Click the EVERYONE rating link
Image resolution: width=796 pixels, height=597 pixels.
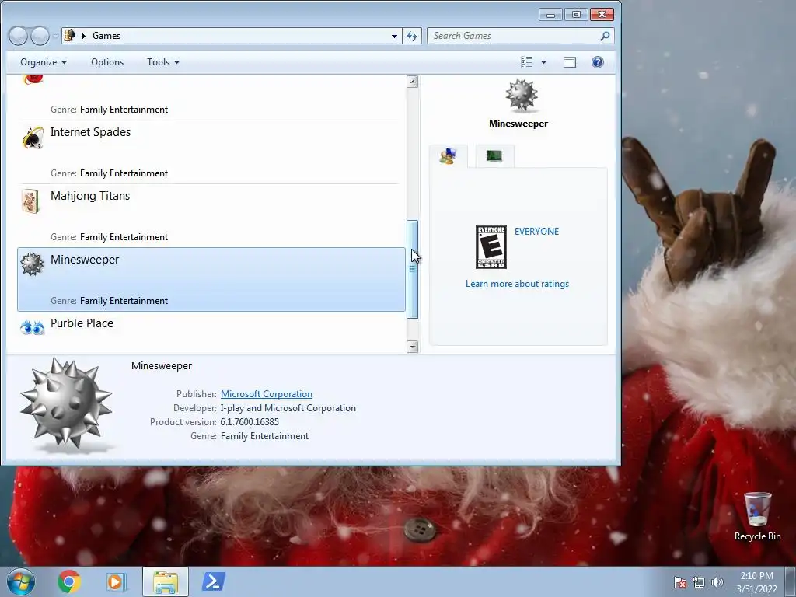click(536, 232)
